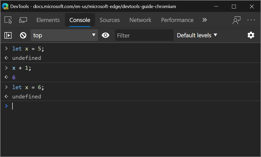Image resolution: width=261 pixels, height=157 pixels.
Task: Click the first 'let x = 5;' entry
Action: tap(28, 49)
